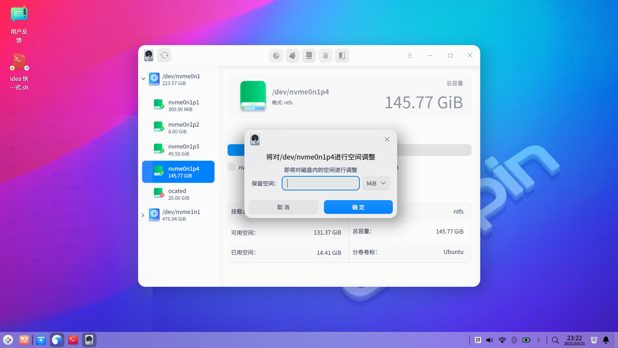Screen dimensions: 618x348
Task: Click the mount partition toolbar icon
Action: (x=309, y=56)
